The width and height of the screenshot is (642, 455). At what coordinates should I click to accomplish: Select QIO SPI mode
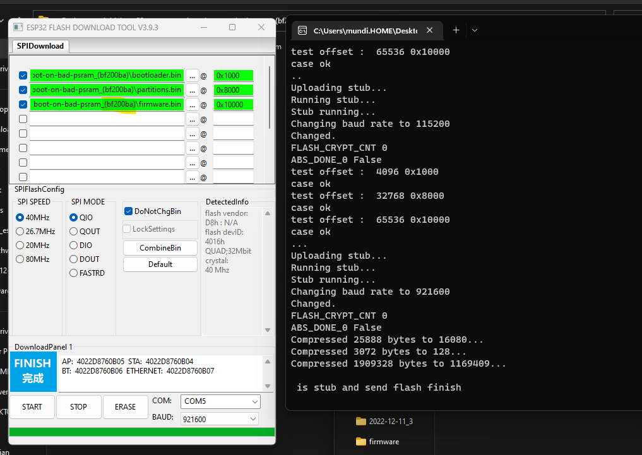click(81, 218)
